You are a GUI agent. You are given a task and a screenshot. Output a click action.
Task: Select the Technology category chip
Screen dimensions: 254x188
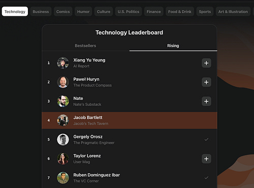coord(15,12)
